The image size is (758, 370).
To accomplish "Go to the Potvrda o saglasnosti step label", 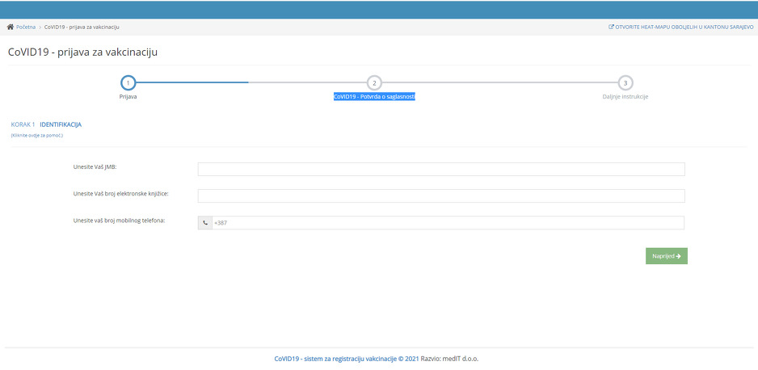I will pos(374,96).
